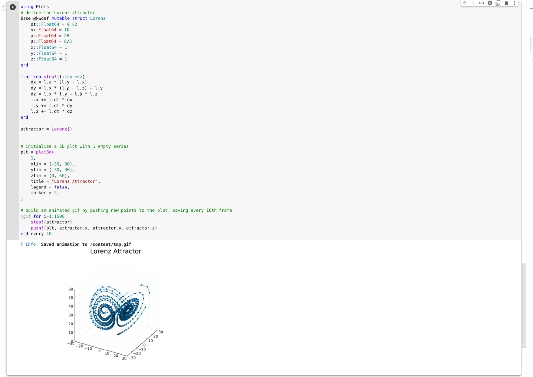Place cursor on the 'using Plots' line
This screenshot has height=377, width=533.
tap(35, 7)
